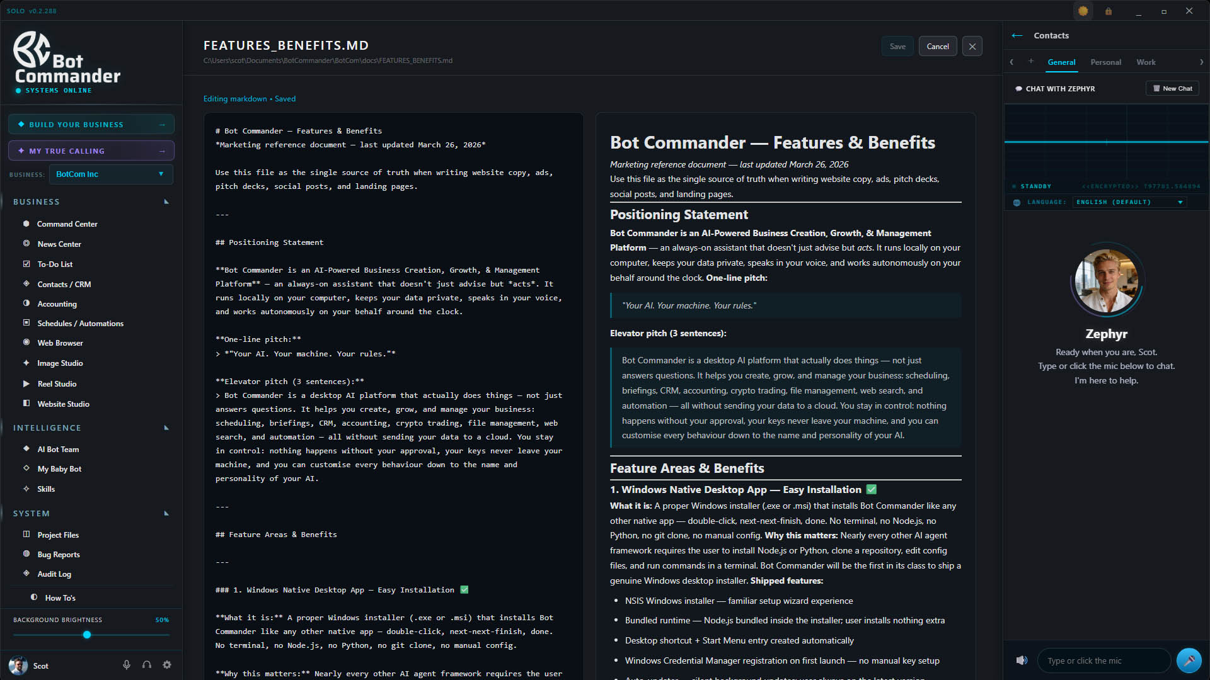This screenshot has height=680, width=1210.
Task: Click Zephyr's avatar picture
Action: click(1107, 281)
